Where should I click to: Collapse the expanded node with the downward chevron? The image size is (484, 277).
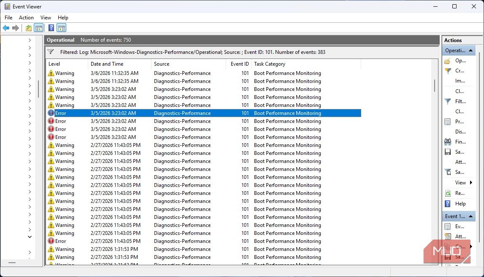coord(30,237)
